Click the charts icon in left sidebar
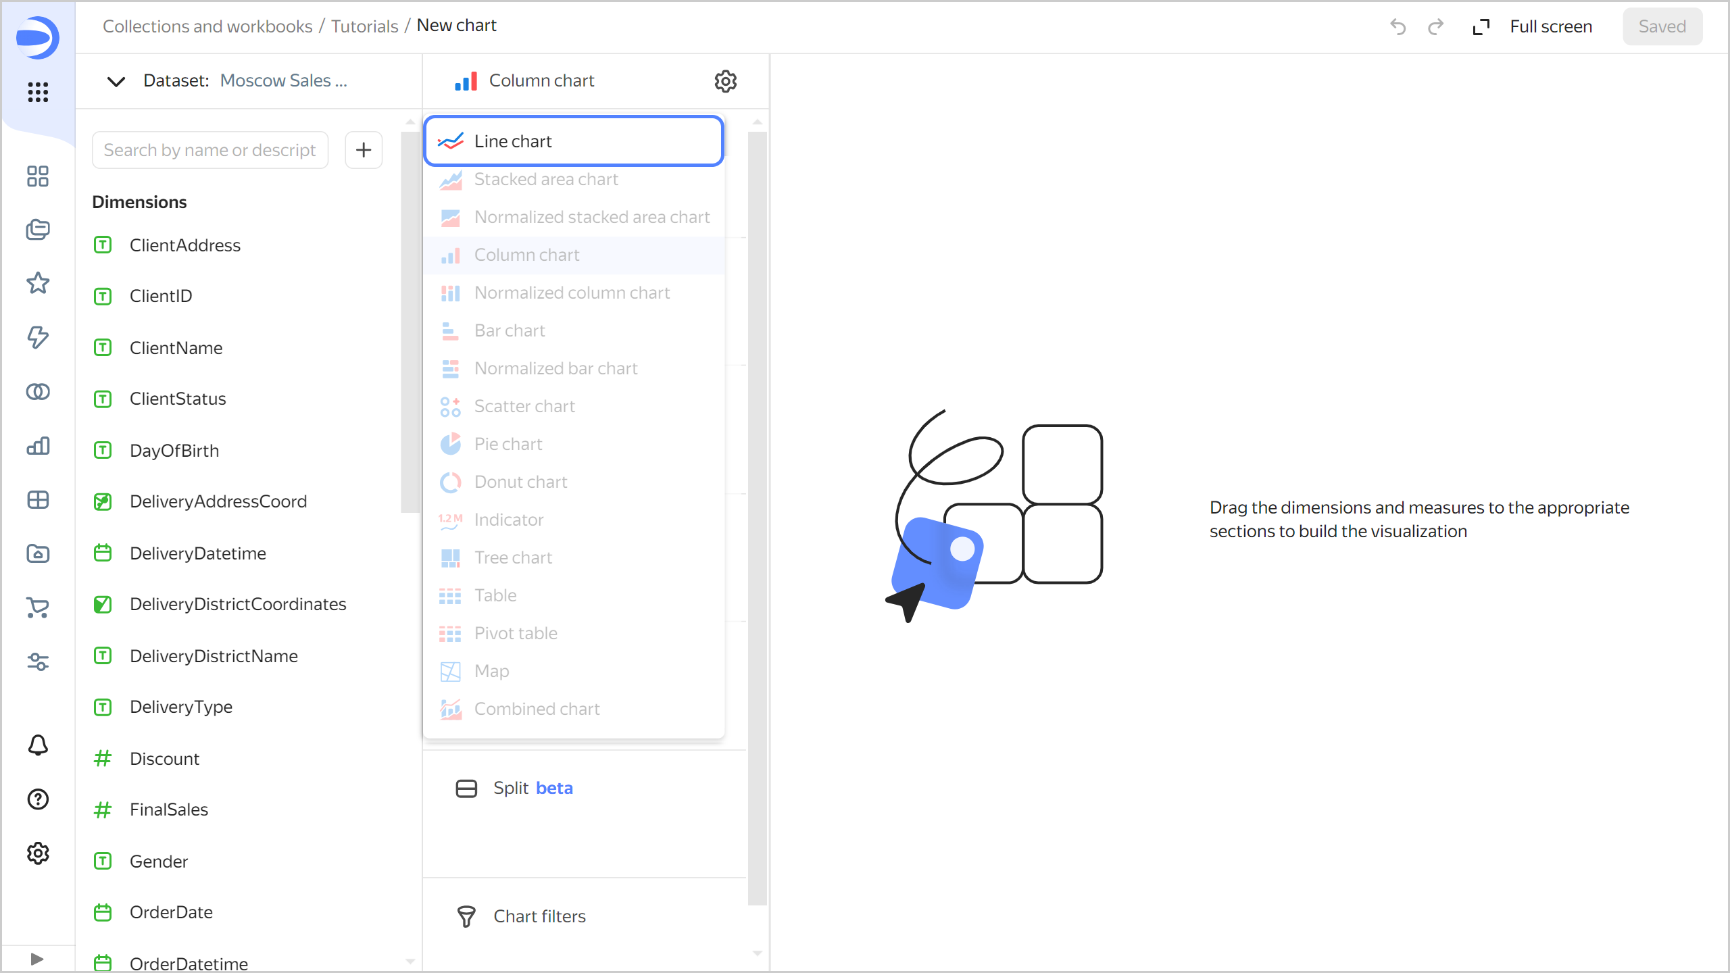The height and width of the screenshot is (973, 1730). pos(38,446)
